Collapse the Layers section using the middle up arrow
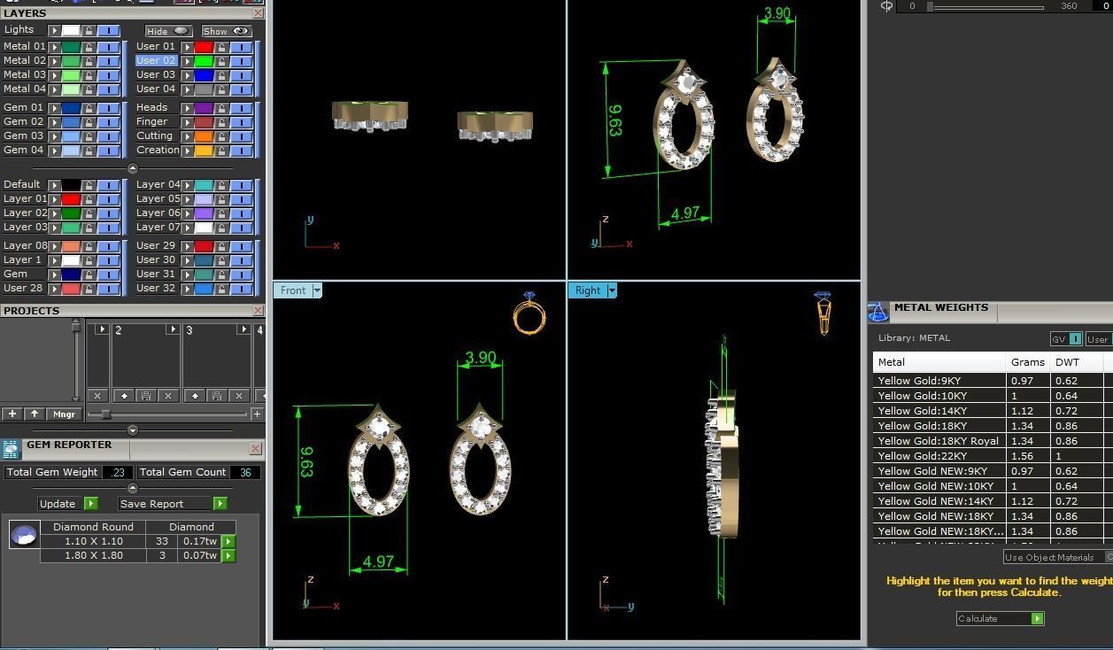The width and height of the screenshot is (1113, 650). [133, 168]
